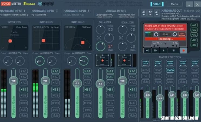Click the first R restart icon in title bar
Image resolution: width=201 pixels, height=122 pixels.
[40, 4]
